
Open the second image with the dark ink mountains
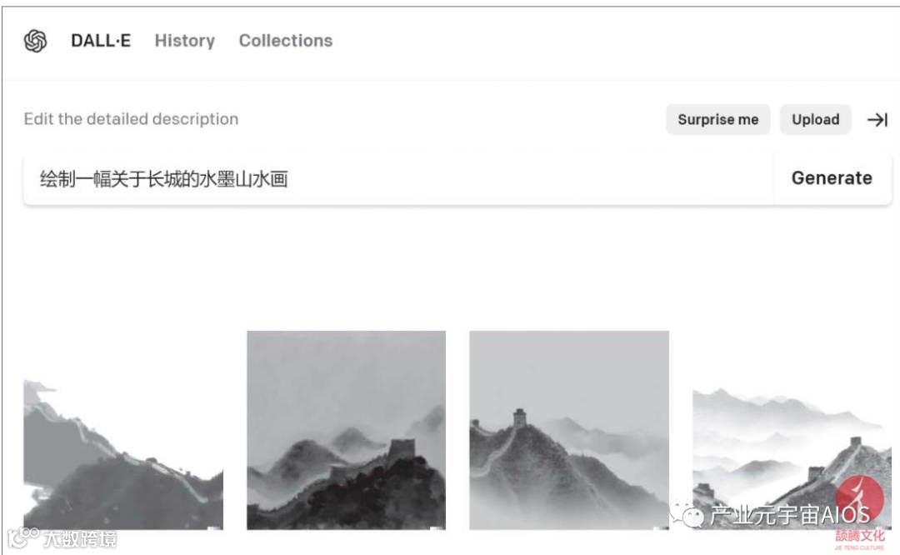click(x=346, y=430)
